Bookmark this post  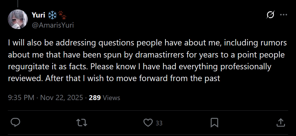214,123
